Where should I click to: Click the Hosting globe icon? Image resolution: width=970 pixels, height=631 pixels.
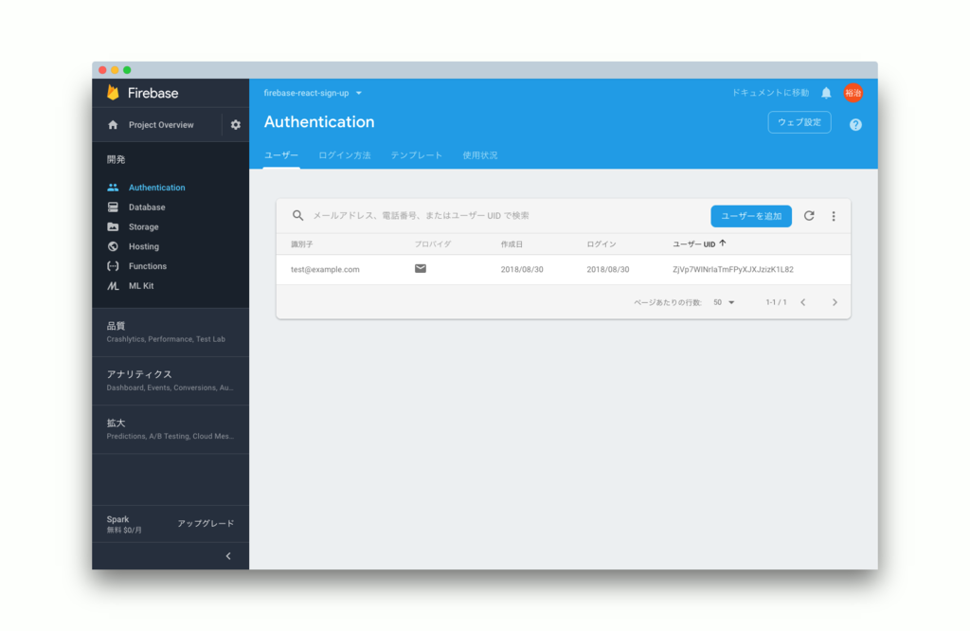(113, 246)
